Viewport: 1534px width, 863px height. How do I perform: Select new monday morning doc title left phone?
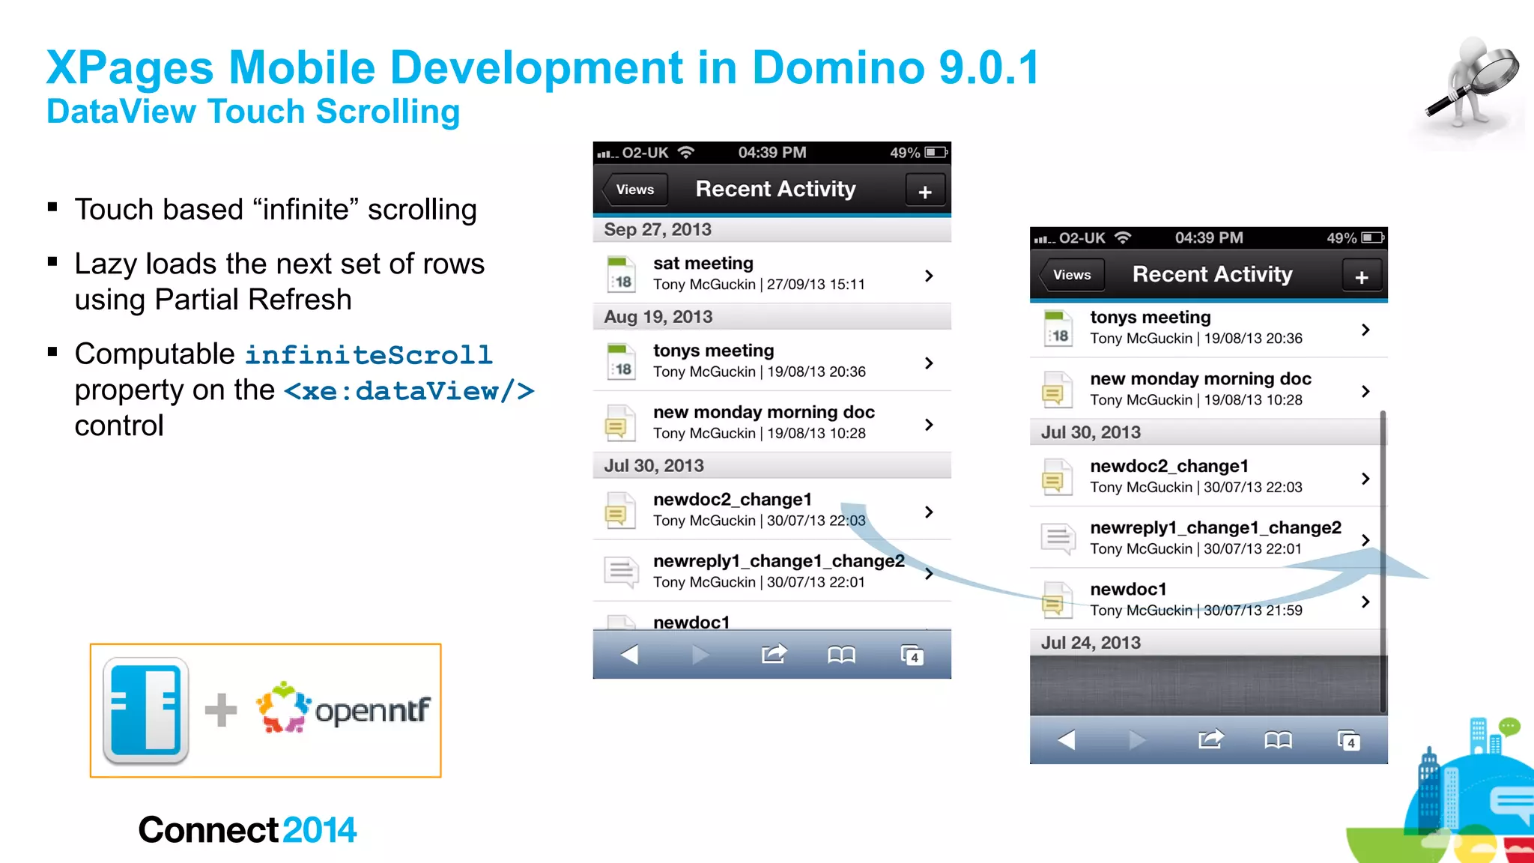click(763, 412)
